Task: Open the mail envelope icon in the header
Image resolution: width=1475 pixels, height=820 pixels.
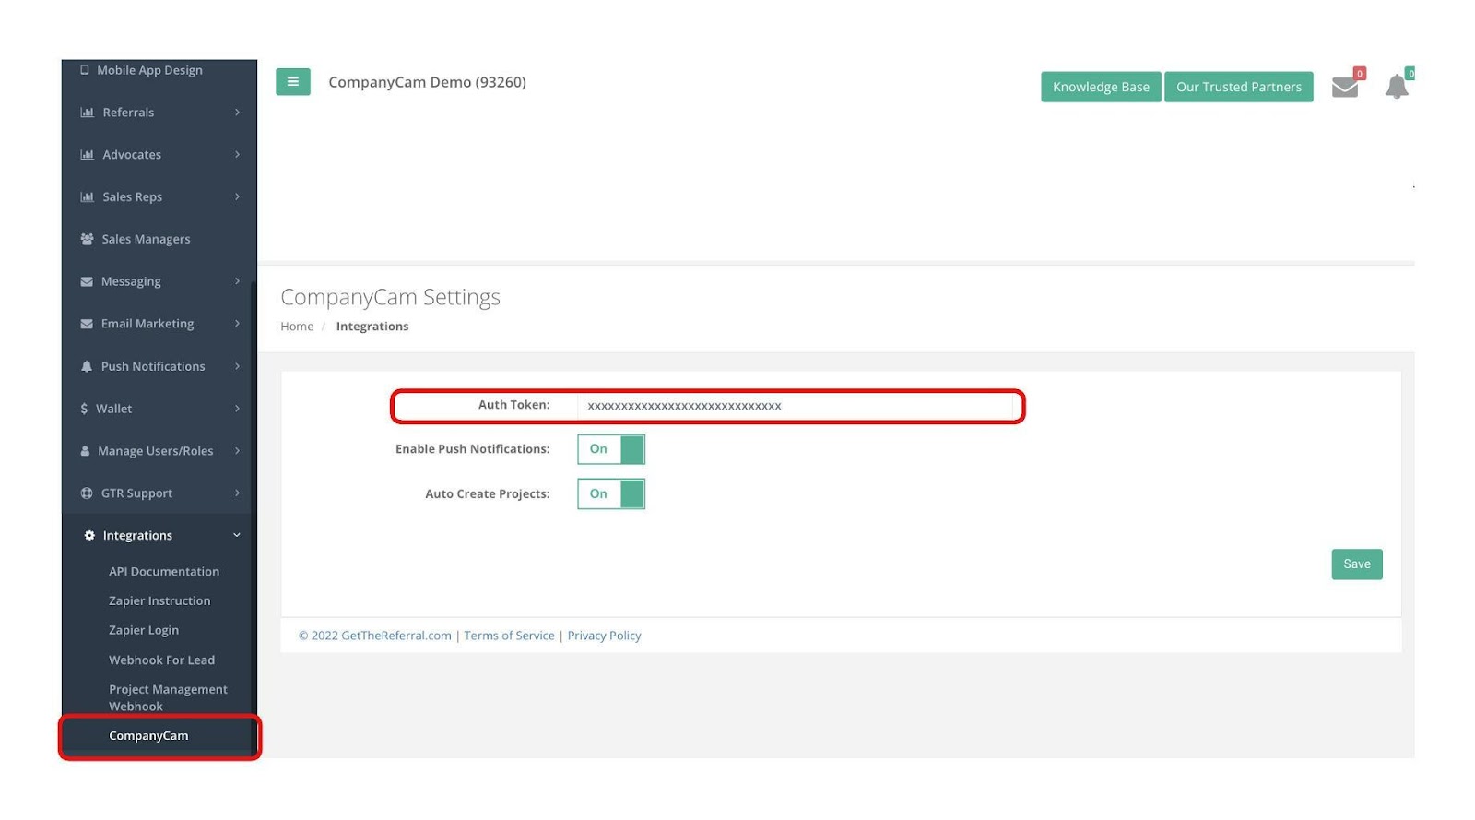Action: point(1345,87)
